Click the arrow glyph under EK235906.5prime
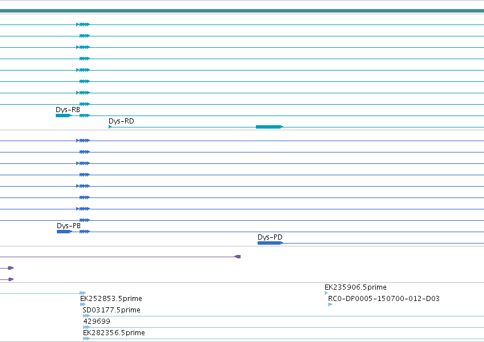Screen dimensions: 484x342 [x=326, y=293]
